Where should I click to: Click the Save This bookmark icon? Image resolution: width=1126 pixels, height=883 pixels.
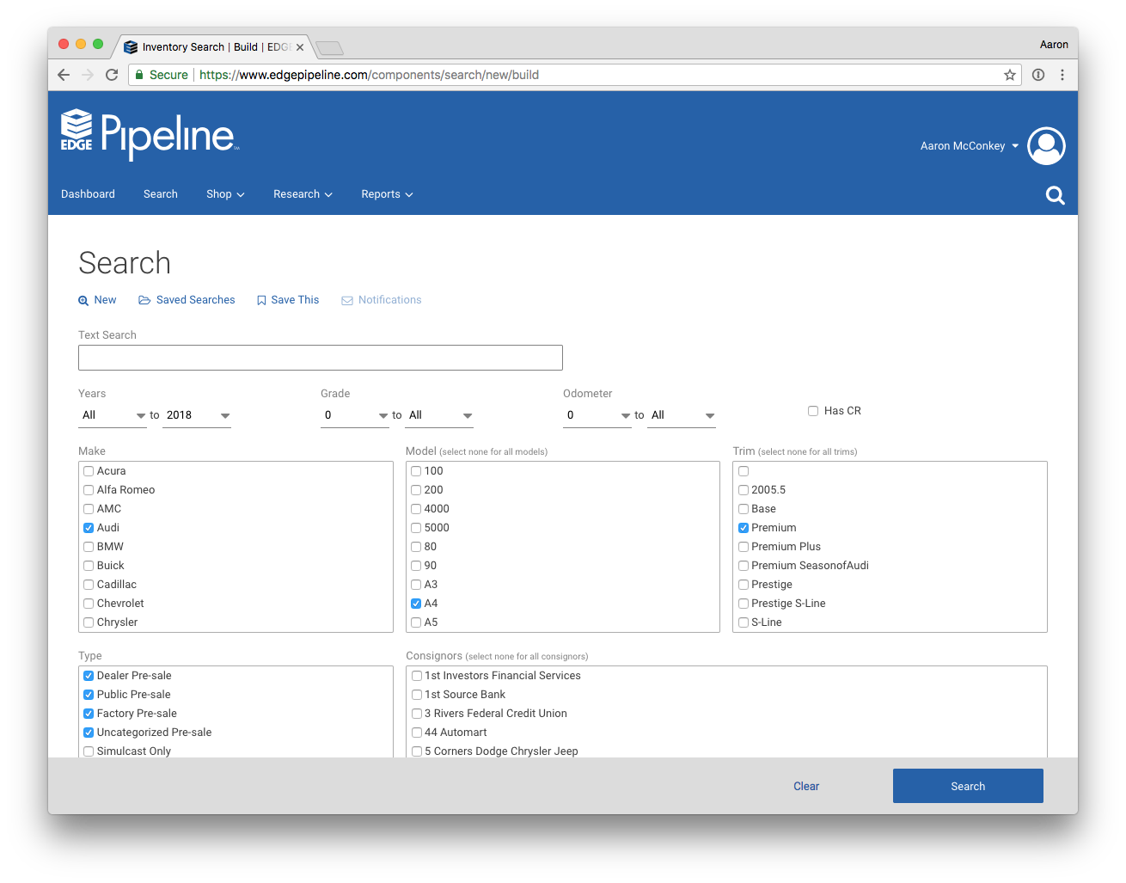(x=261, y=301)
